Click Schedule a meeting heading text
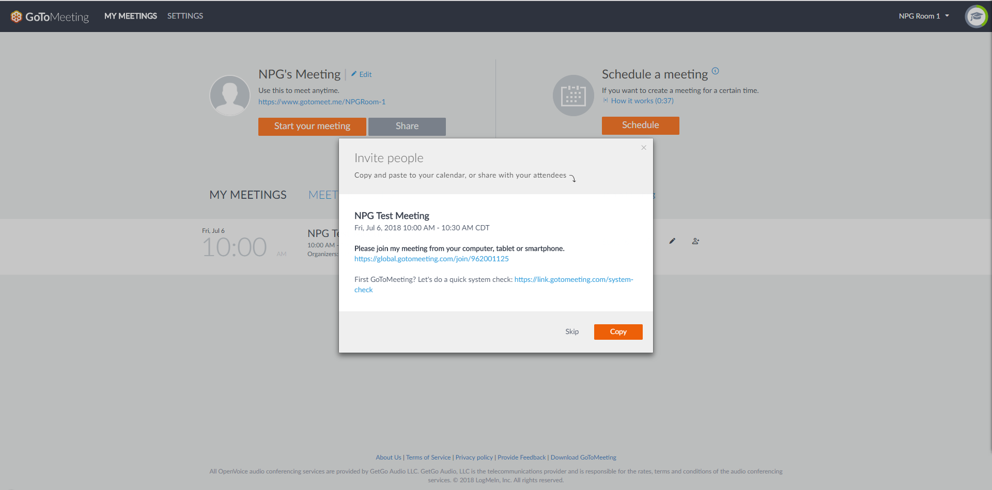This screenshot has height=490, width=992. 655,74
